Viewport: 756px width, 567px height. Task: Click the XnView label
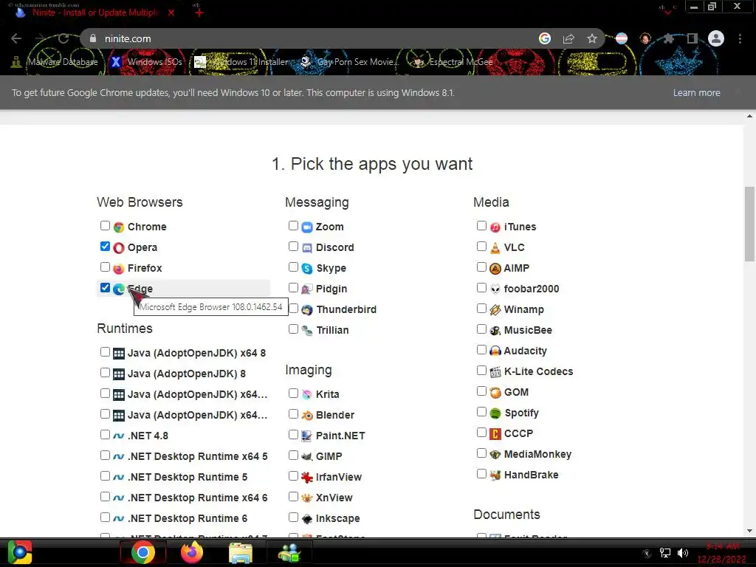(x=334, y=498)
